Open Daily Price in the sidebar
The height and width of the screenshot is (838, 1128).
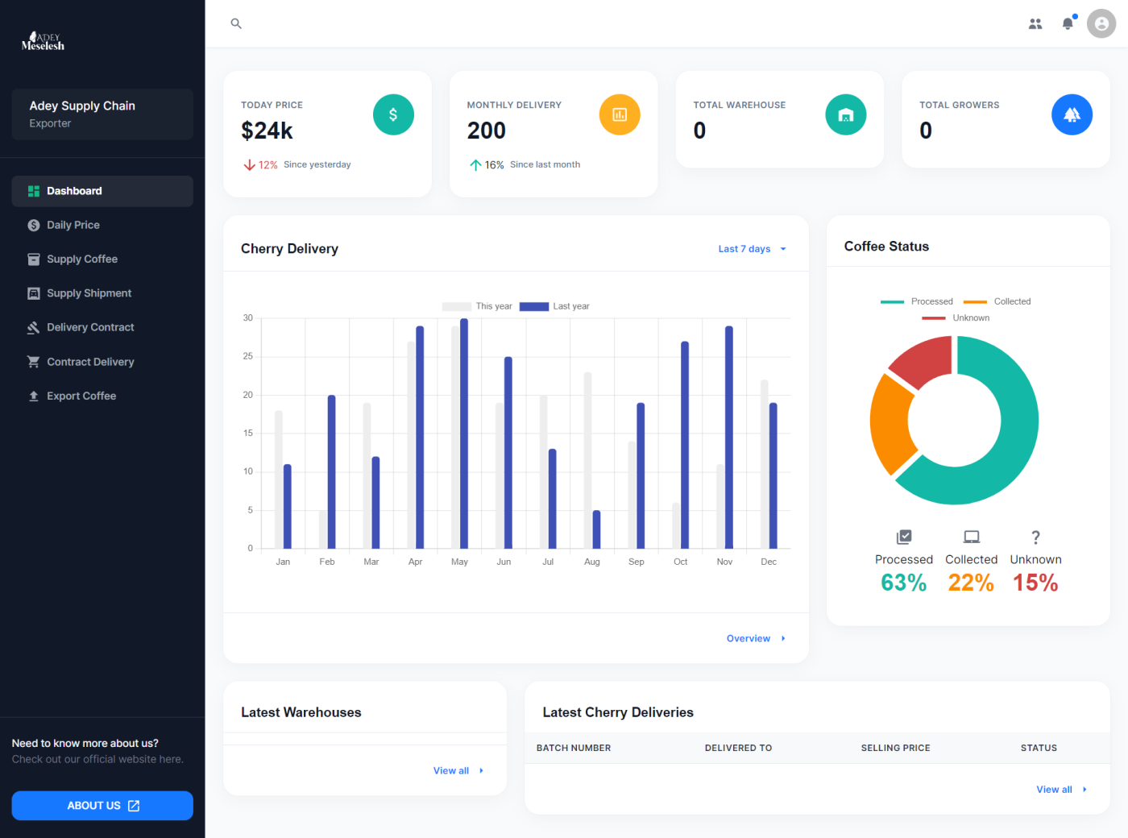coord(73,225)
